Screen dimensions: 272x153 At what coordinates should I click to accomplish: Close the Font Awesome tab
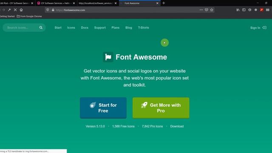[x=157, y=3]
